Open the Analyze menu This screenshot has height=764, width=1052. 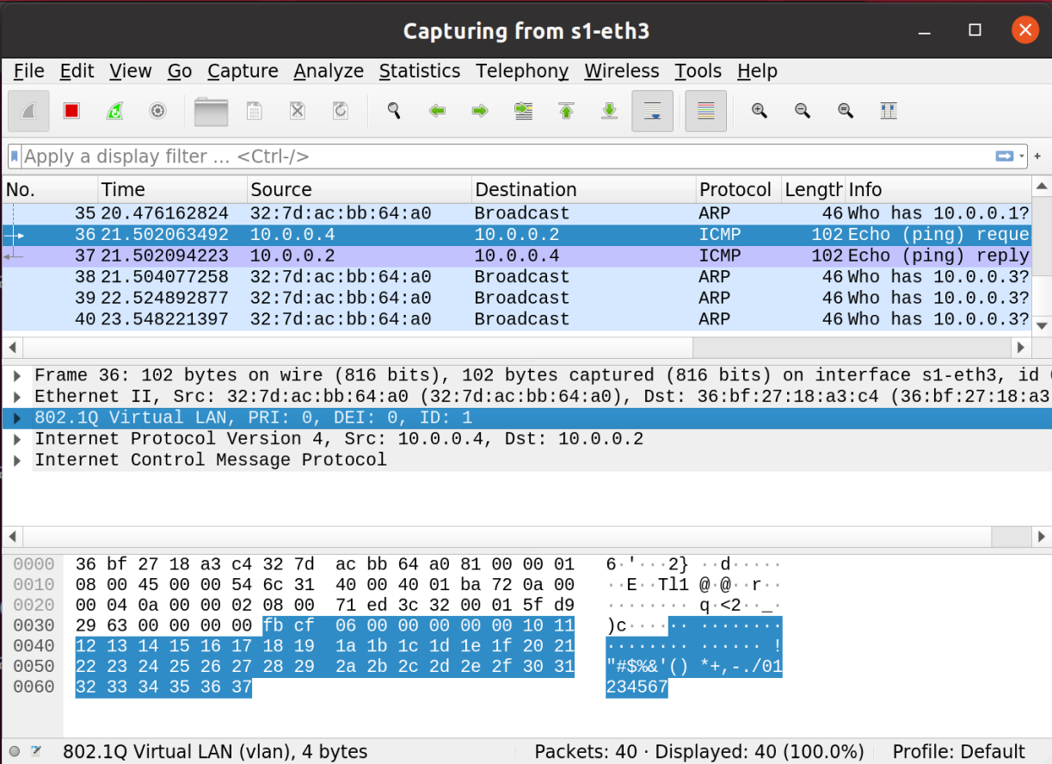click(328, 71)
